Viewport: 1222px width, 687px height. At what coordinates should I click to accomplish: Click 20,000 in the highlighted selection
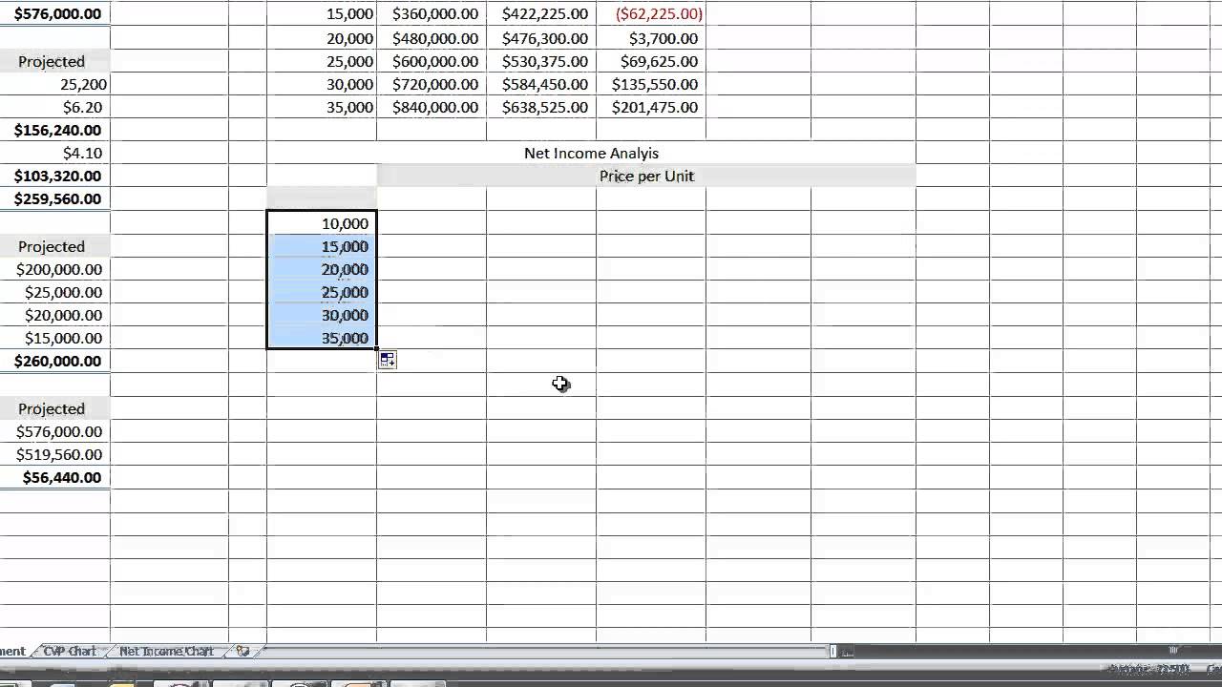322,269
